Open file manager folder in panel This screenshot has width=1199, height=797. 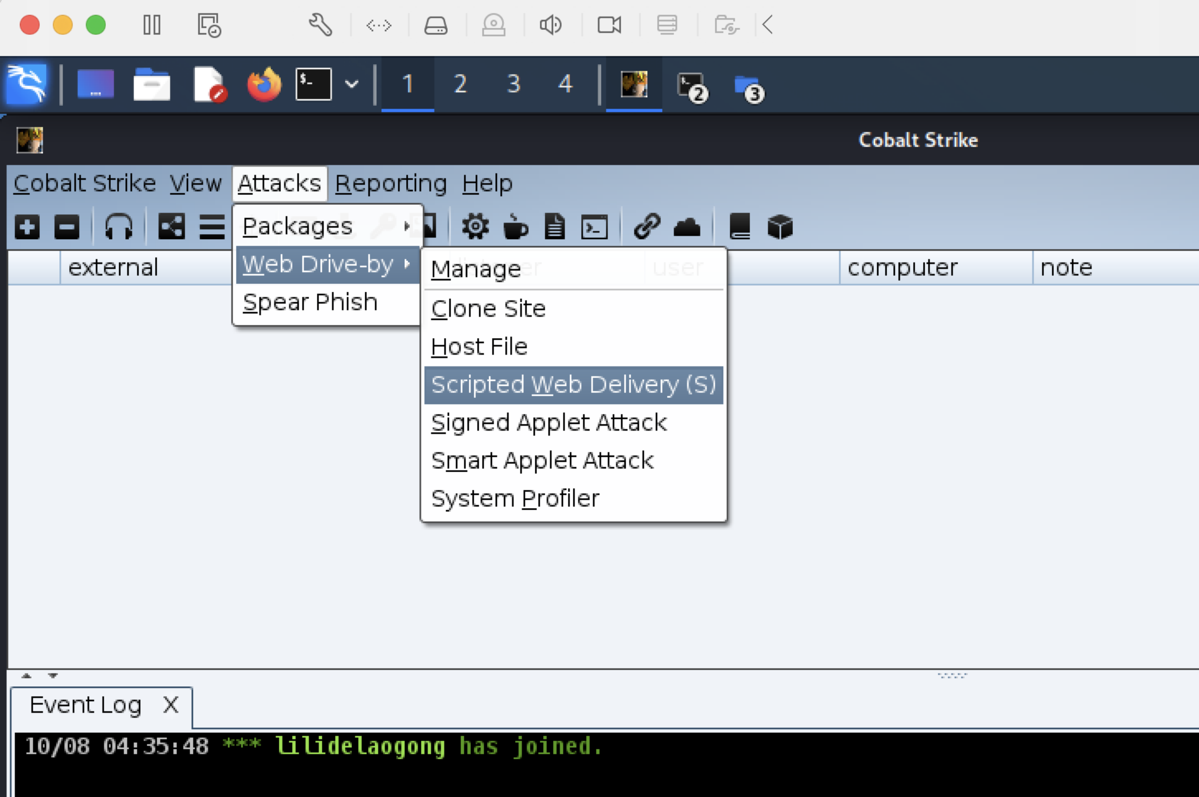click(x=152, y=85)
